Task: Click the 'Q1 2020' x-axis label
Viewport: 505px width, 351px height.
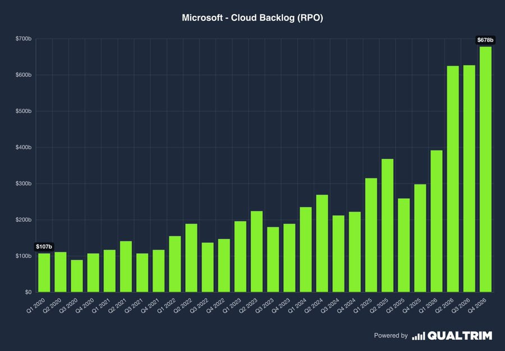Action: click(36, 306)
